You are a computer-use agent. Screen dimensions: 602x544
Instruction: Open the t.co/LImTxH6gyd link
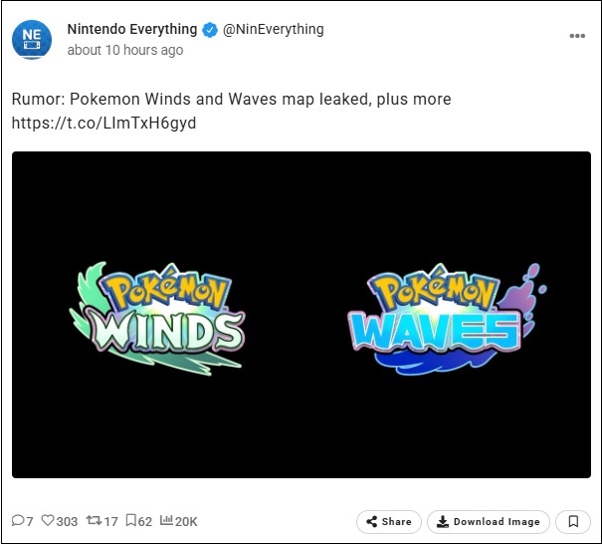[x=103, y=123]
